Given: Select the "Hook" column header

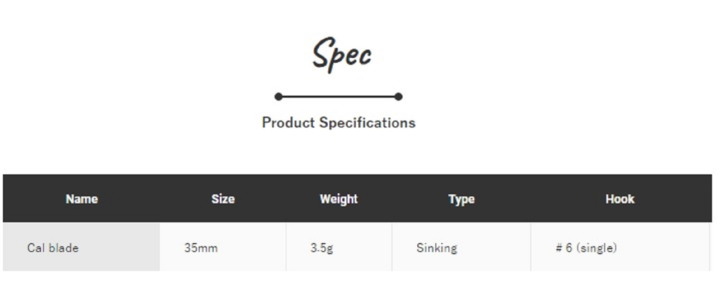Looking at the screenshot, I should click(x=620, y=199).
